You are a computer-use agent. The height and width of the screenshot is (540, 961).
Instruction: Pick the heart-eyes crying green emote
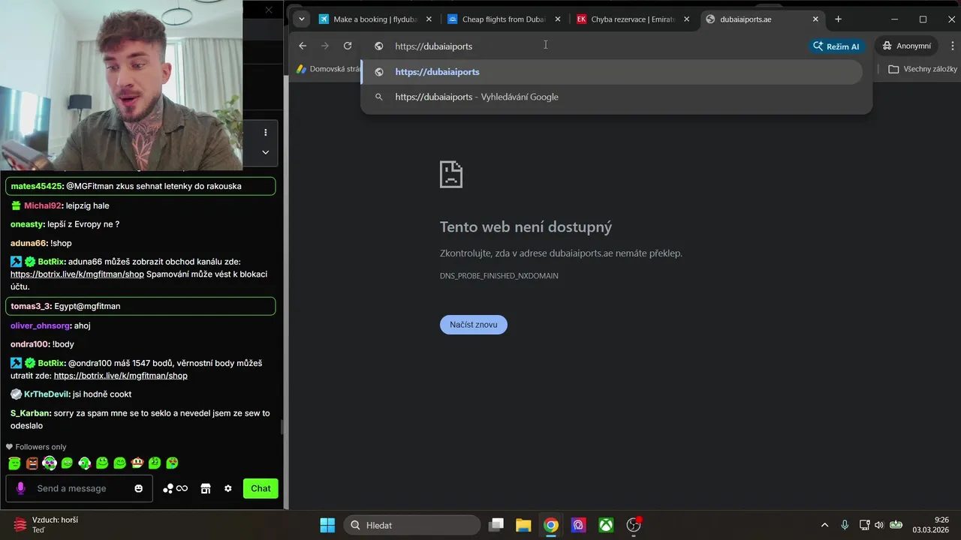(172, 463)
